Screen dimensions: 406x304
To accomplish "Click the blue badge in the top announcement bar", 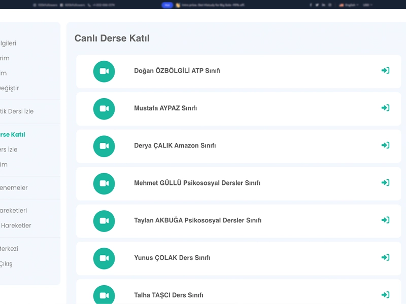I will click(167, 5).
